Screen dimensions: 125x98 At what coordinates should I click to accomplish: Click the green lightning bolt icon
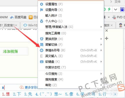pos(109,9)
